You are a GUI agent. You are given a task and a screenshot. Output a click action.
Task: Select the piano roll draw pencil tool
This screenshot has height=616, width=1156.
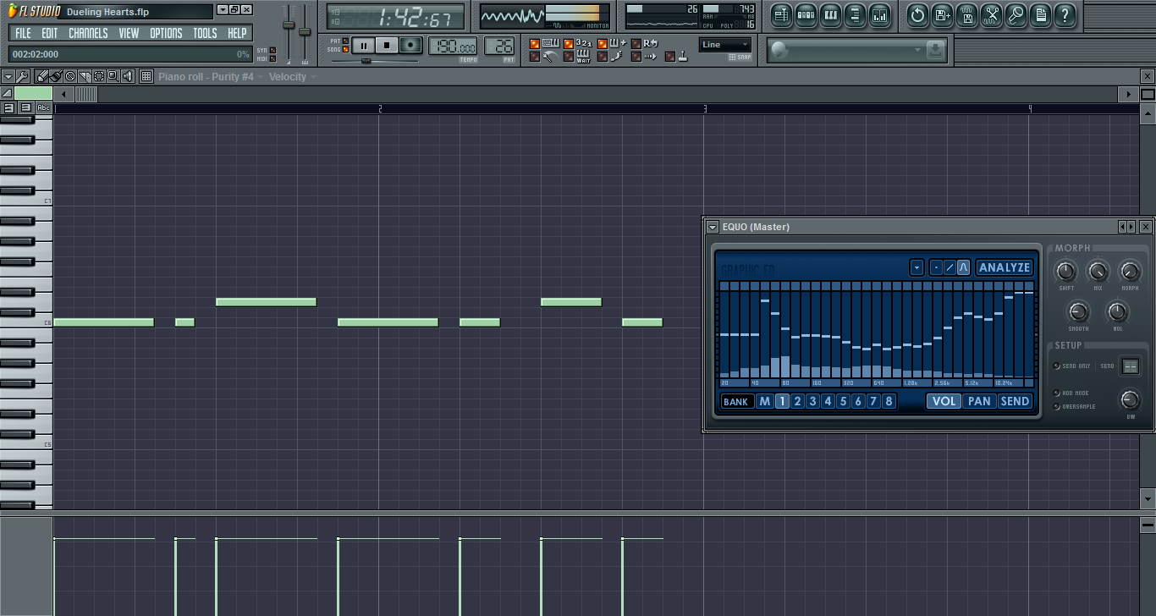point(41,76)
